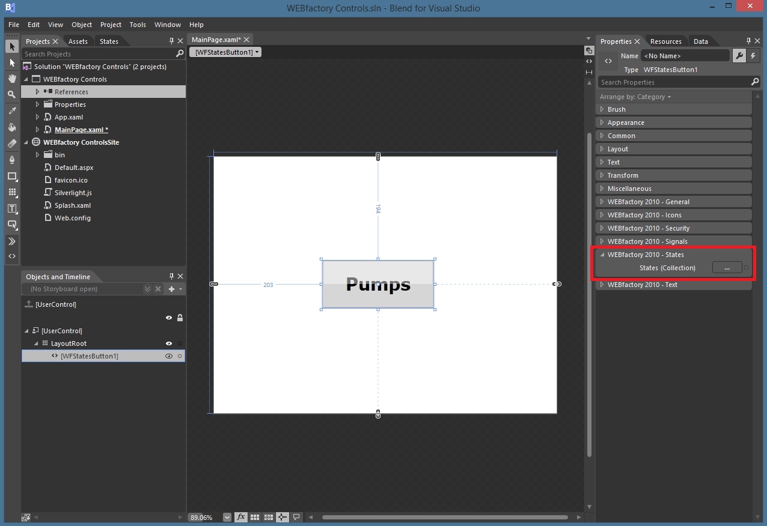Select the Rectangle shape tool
The width and height of the screenshot is (767, 526).
[x=11, y=176]
